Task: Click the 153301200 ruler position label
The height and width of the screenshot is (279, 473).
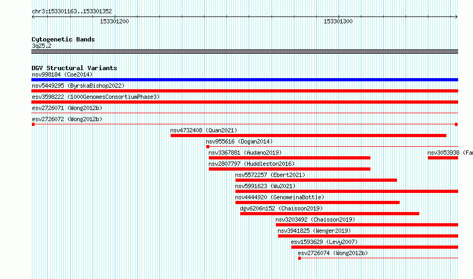Action: point(114,21)
